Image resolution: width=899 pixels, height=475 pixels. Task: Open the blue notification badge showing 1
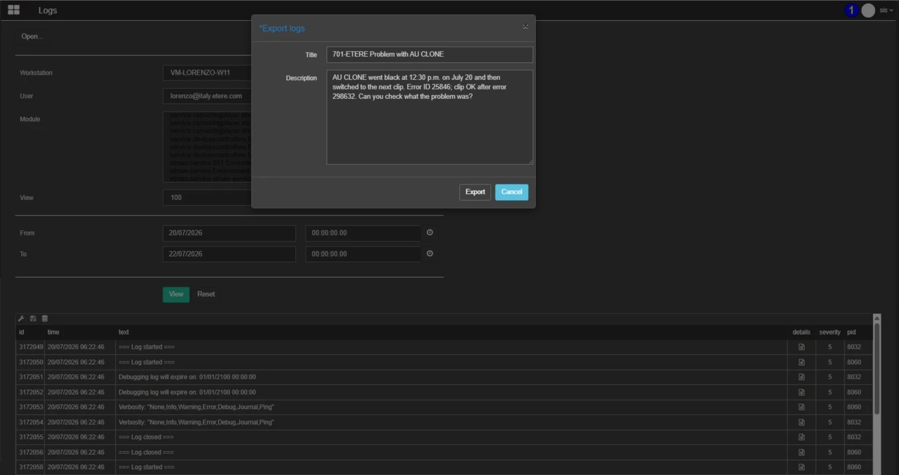[x=851, y=10]
